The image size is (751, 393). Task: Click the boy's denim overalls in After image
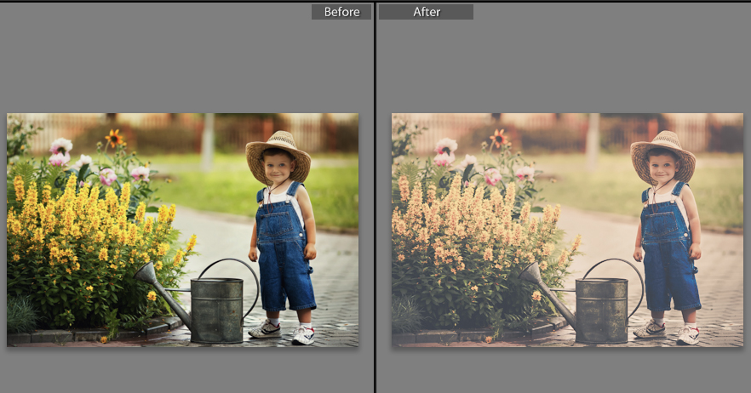(x=668, y=255)
